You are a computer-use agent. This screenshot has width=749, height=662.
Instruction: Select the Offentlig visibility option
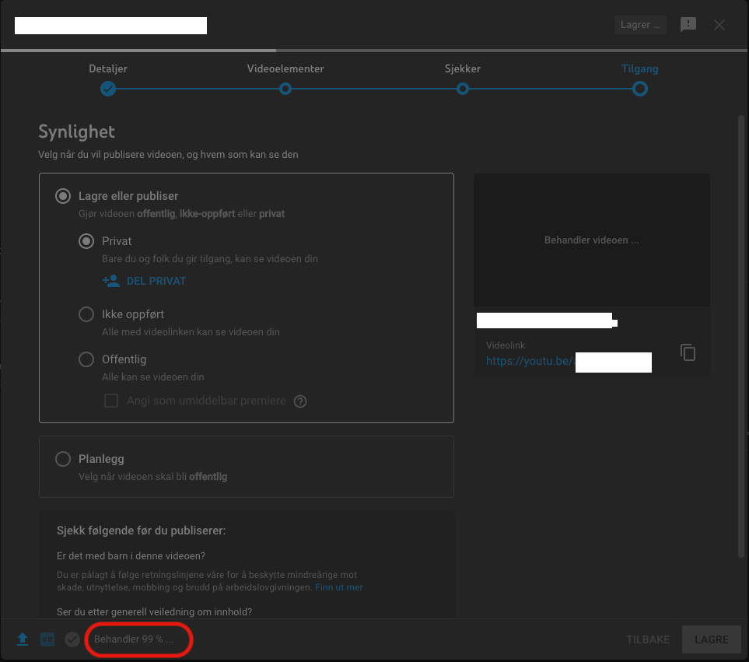pos(86,359)
